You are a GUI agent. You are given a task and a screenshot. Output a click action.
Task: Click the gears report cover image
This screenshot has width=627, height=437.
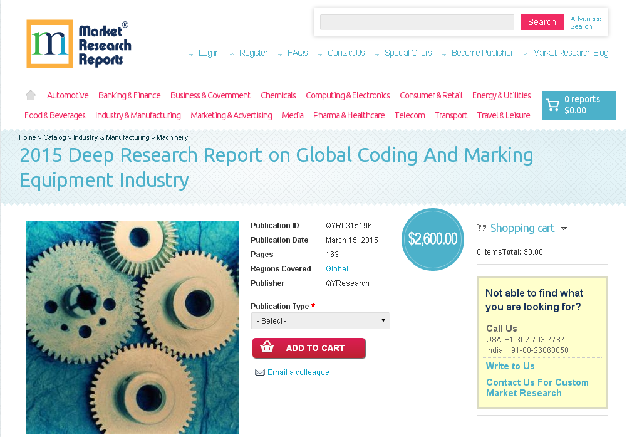coord(132,327)
